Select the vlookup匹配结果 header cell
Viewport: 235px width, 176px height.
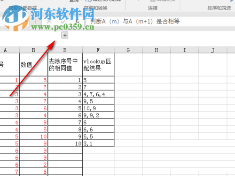pos(98,65)
